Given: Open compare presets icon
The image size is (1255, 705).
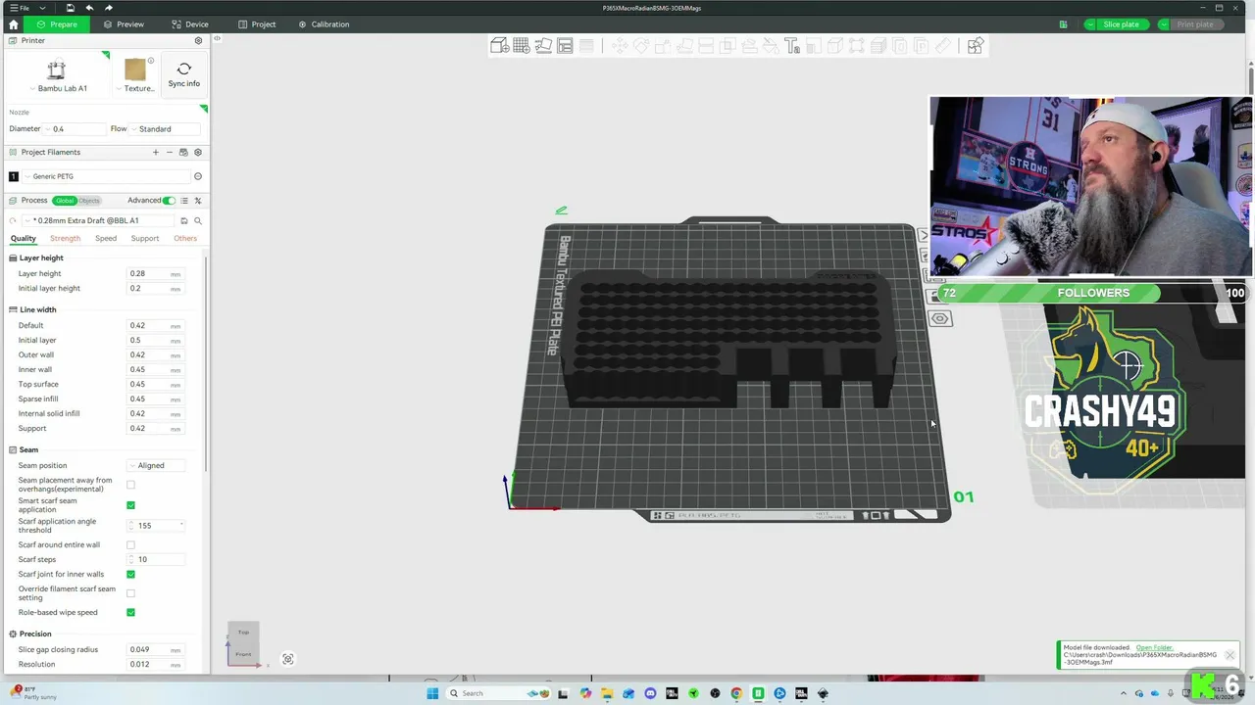Looking at the screenshot, I should pos(198,200).
